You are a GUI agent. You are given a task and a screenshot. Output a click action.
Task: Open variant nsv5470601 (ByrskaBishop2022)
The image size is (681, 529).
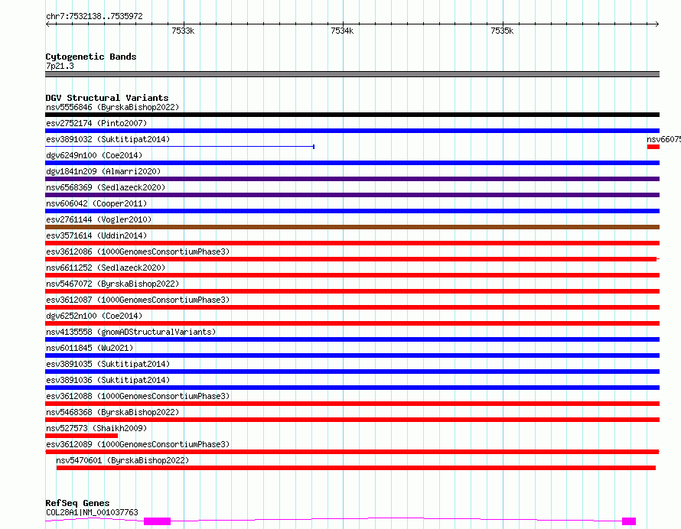click(x=122, y=460)
